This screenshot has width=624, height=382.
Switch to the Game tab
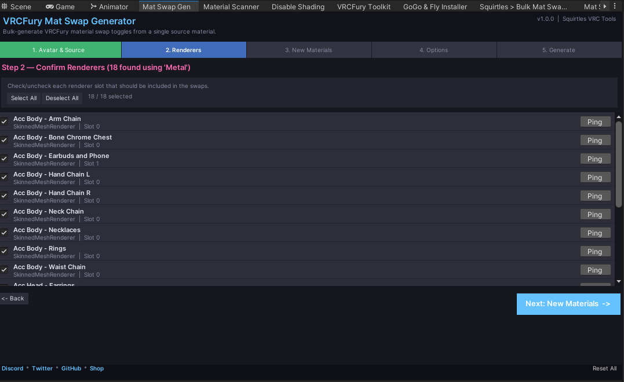tap(60, 6)
